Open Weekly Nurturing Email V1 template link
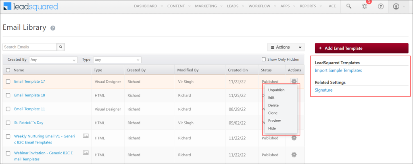This screenshot has width=413, height=164. (x=44, y=139)
